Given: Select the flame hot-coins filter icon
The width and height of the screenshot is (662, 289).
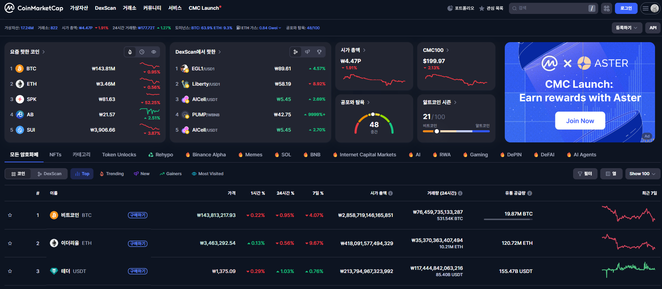Looking at the screenshot, I should coord(130,52).
